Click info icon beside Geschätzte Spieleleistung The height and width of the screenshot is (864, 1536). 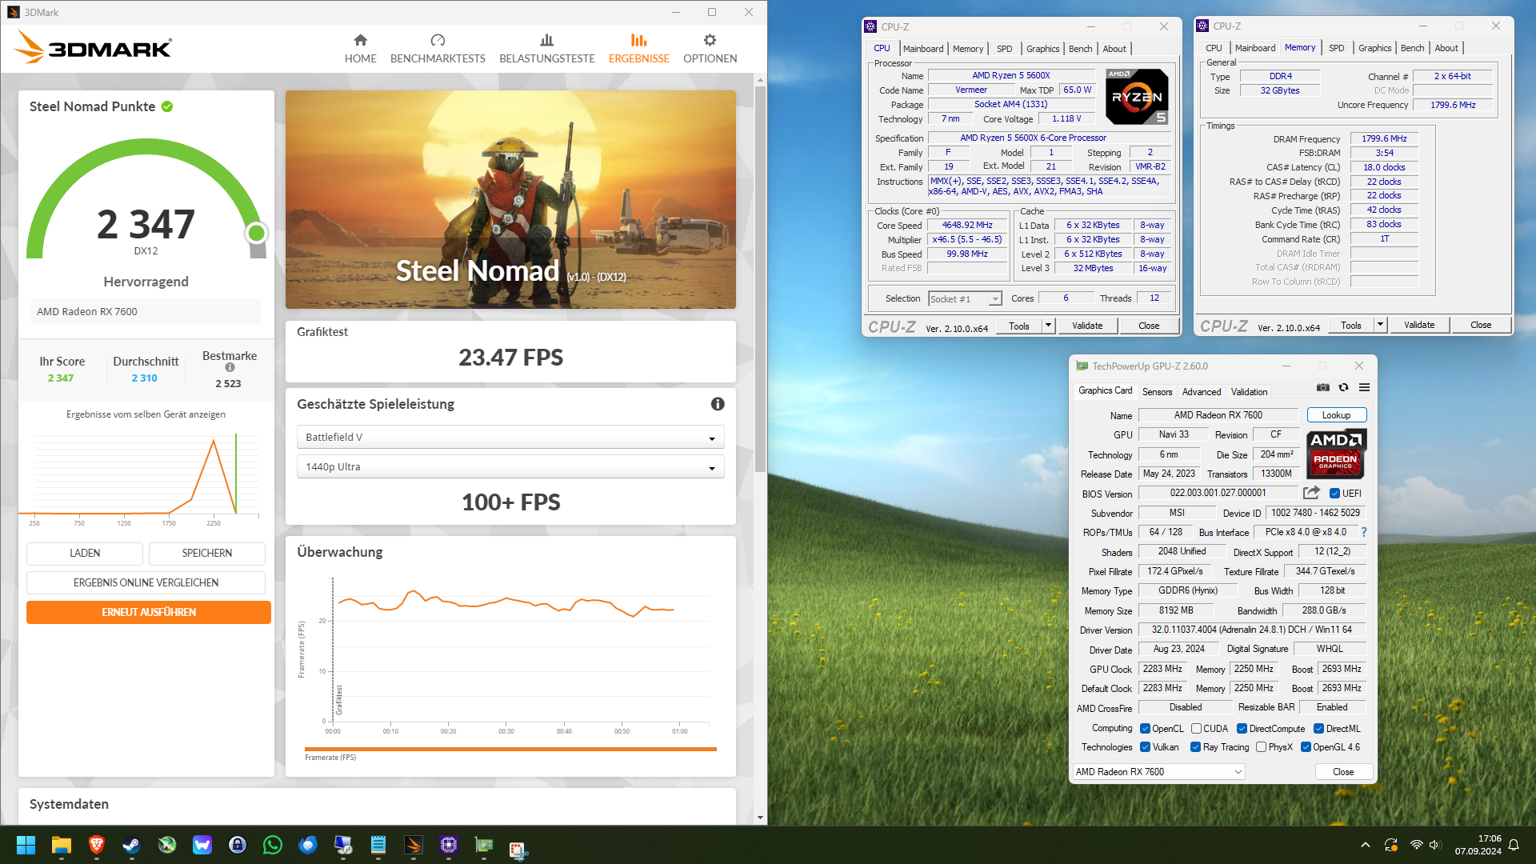(x=718, y=404)
